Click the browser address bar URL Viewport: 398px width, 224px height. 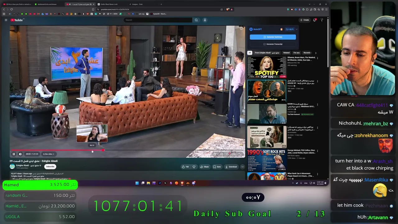114,9
